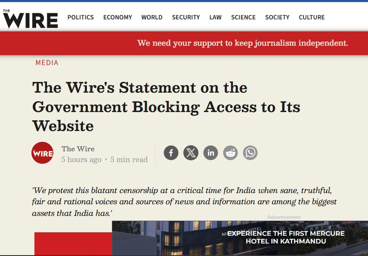This screenshot has width=368, height=256.
Task: Open the Mercure Hotel Kathmandu advertisement
Action: click(x=240, y=238)
